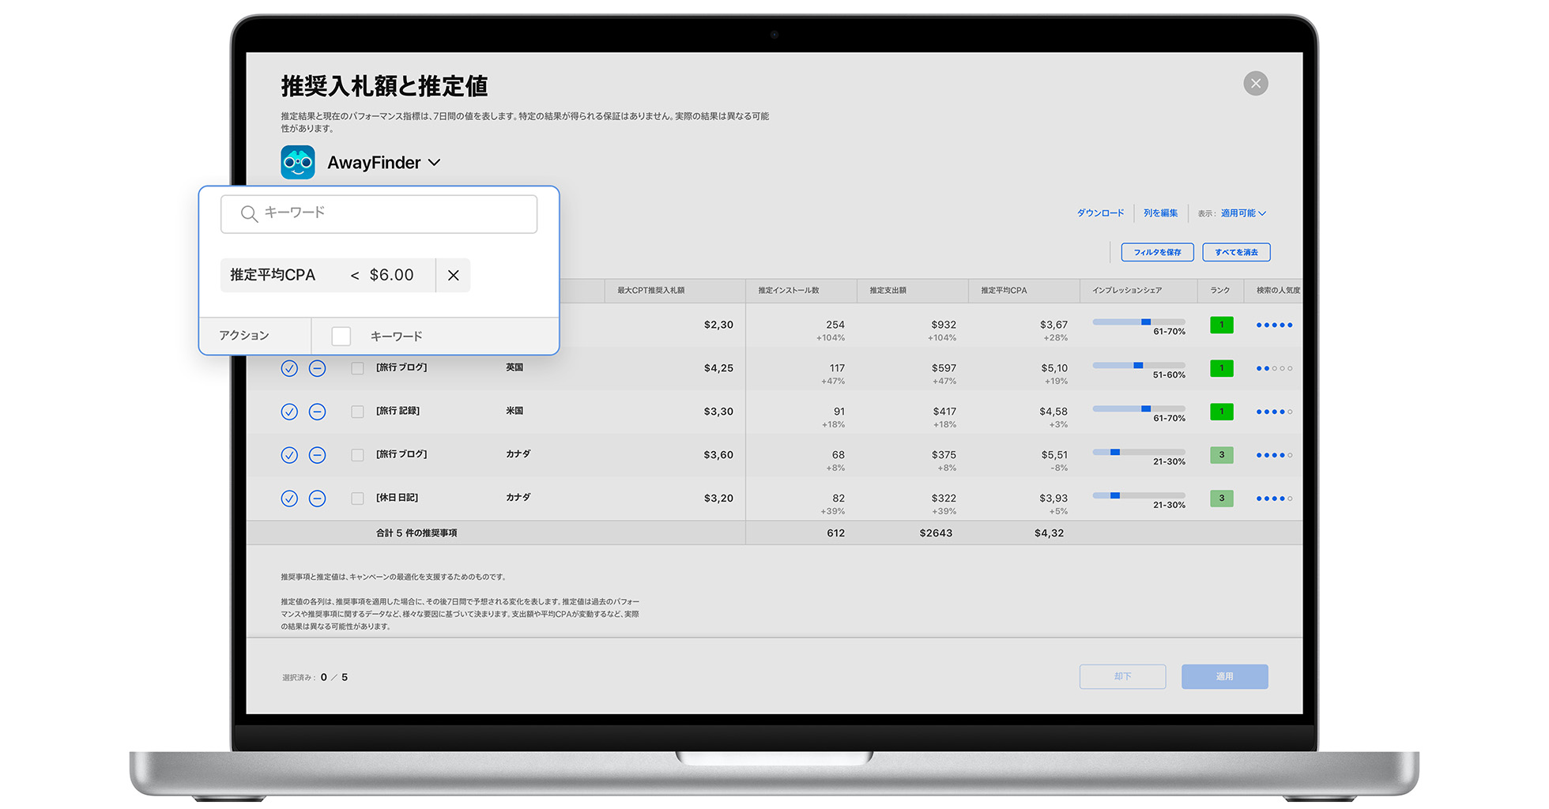Dismiss recommendation for [旅行 ブログ] カナダ row
Image resolution: width=1549 pixels, height=809 pixels.
pos(317,455)
